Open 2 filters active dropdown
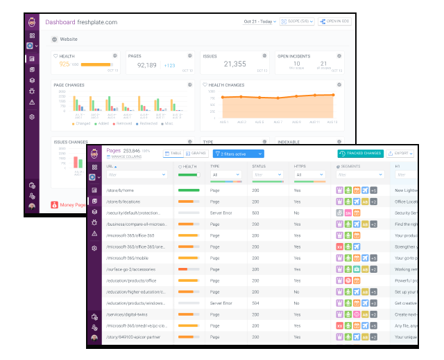The width and height of the screenshot is (444, 360). tap(239, 154)
